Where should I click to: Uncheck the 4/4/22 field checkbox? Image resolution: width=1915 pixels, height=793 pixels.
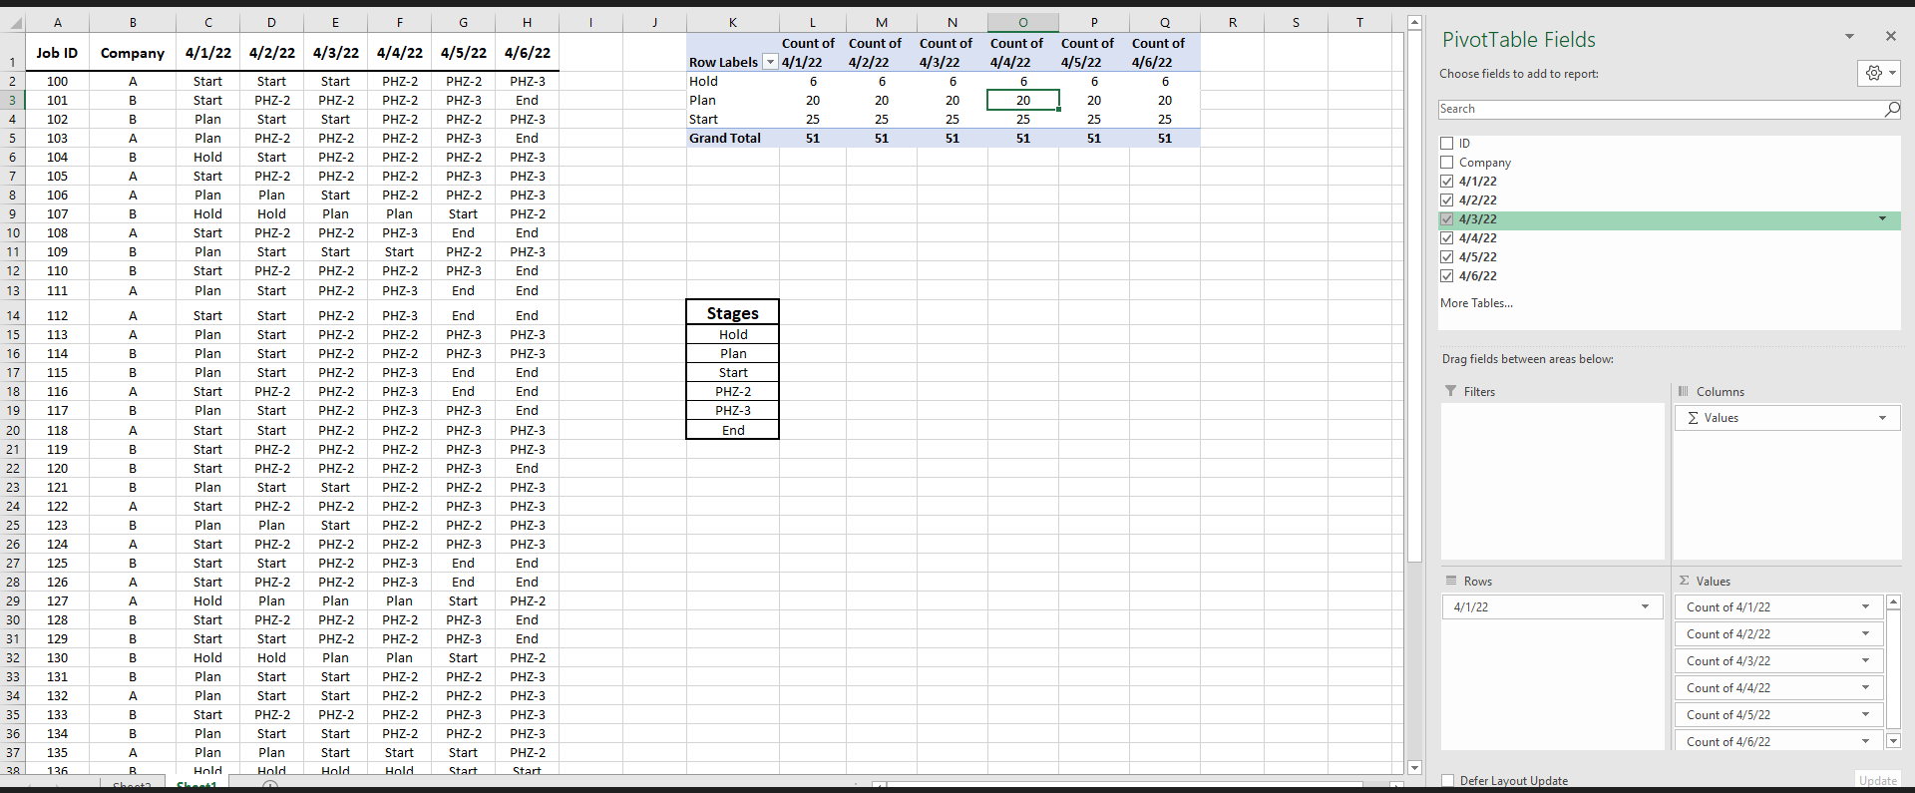tap(1446, 238)
